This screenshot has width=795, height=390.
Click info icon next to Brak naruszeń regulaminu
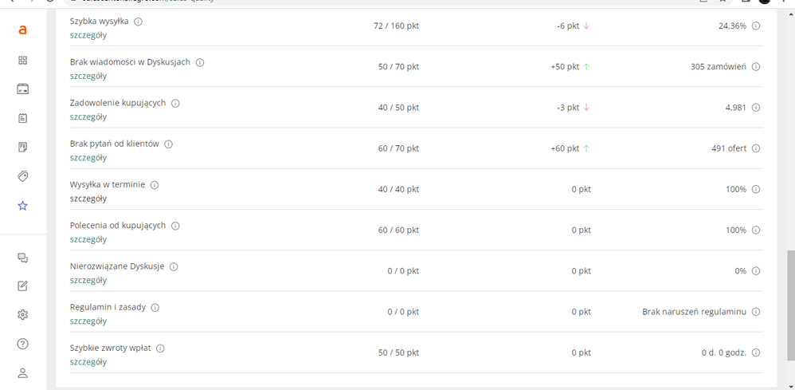click(x=755, y=312)
